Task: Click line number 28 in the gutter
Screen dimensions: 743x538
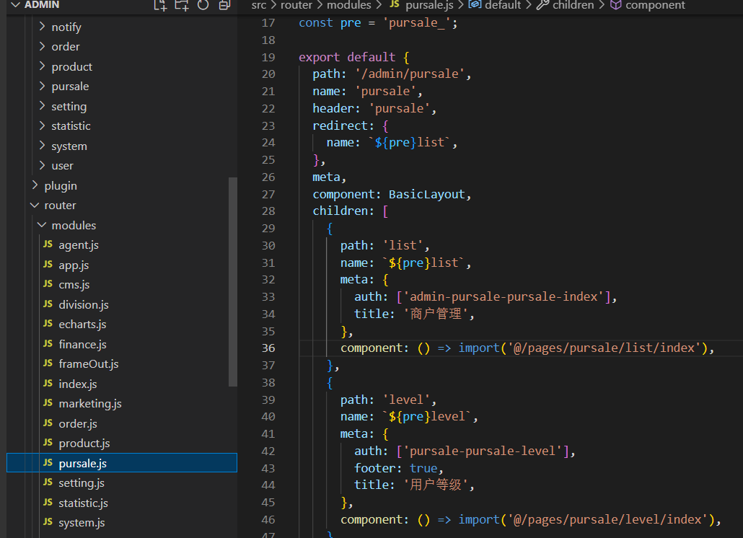Action: pyautogui.click(x=268, y=211)
